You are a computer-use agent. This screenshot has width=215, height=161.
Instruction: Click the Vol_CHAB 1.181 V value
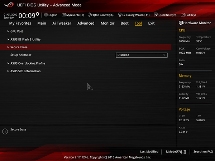[201, 87]
